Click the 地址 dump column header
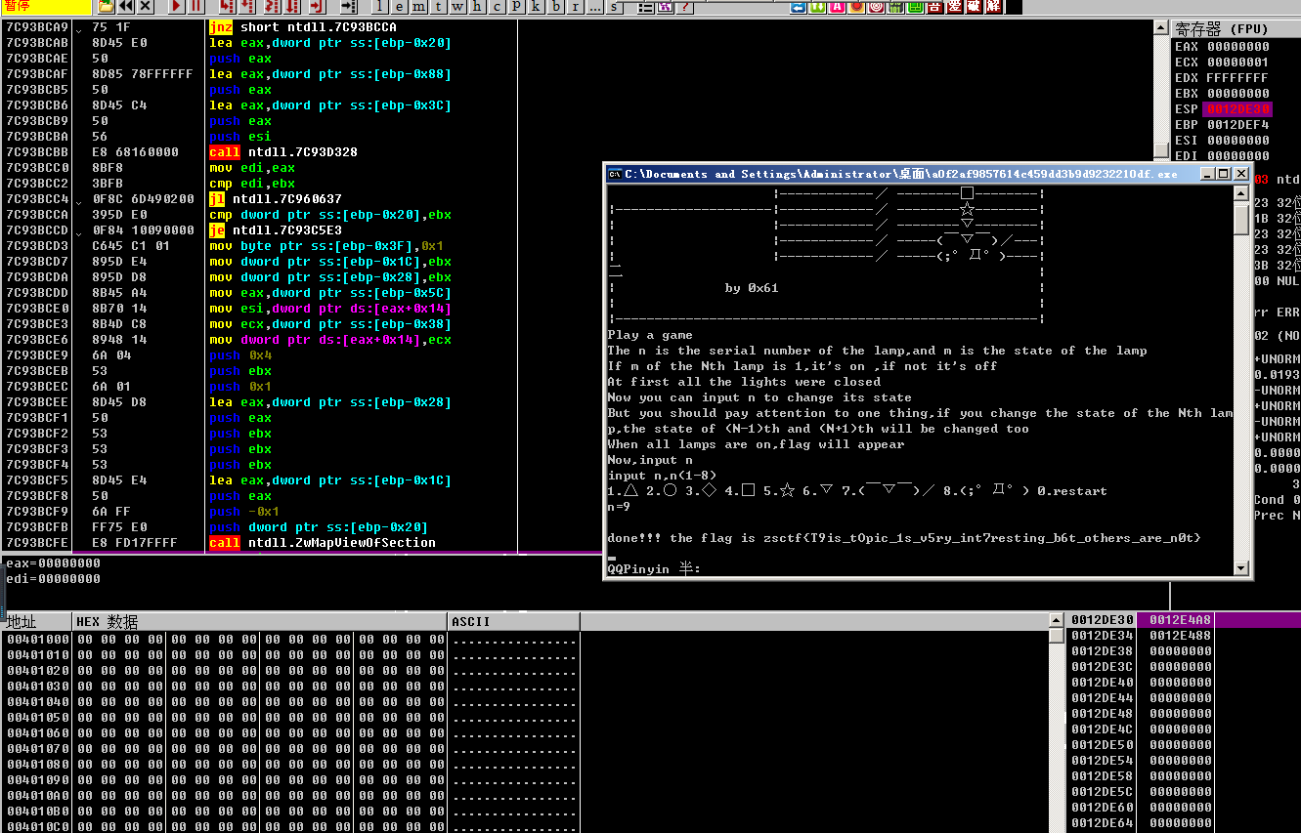The image size is (1301, 833). tap(36, 622)
